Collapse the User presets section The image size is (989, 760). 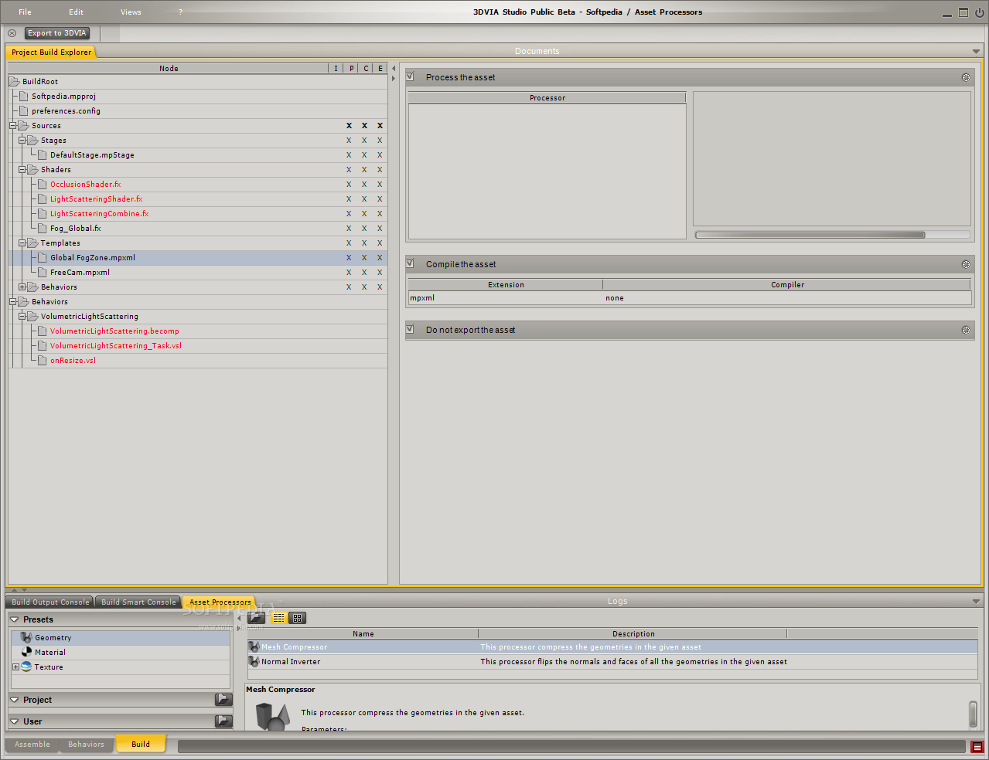[x=14, y=721]
